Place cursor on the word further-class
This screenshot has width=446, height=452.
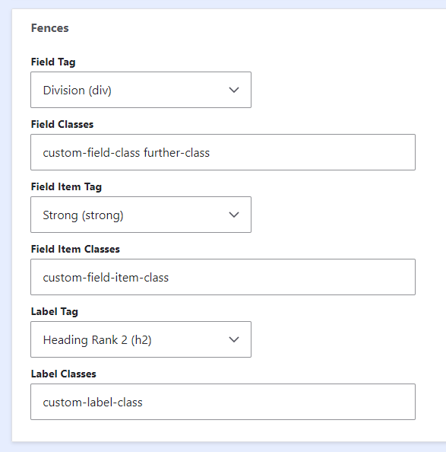177,153
